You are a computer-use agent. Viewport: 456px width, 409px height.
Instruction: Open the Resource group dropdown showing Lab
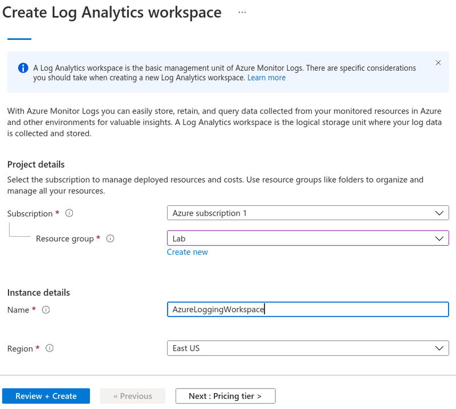coord(308,238)
